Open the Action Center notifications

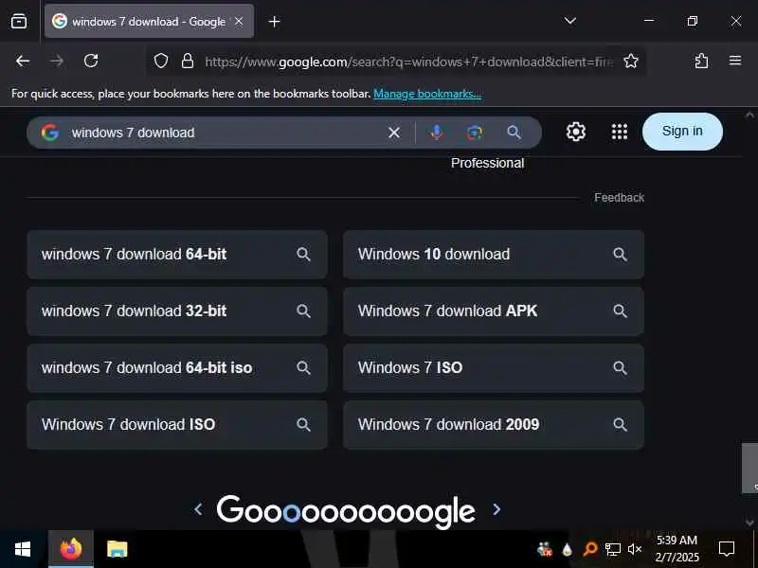(727, 549)
